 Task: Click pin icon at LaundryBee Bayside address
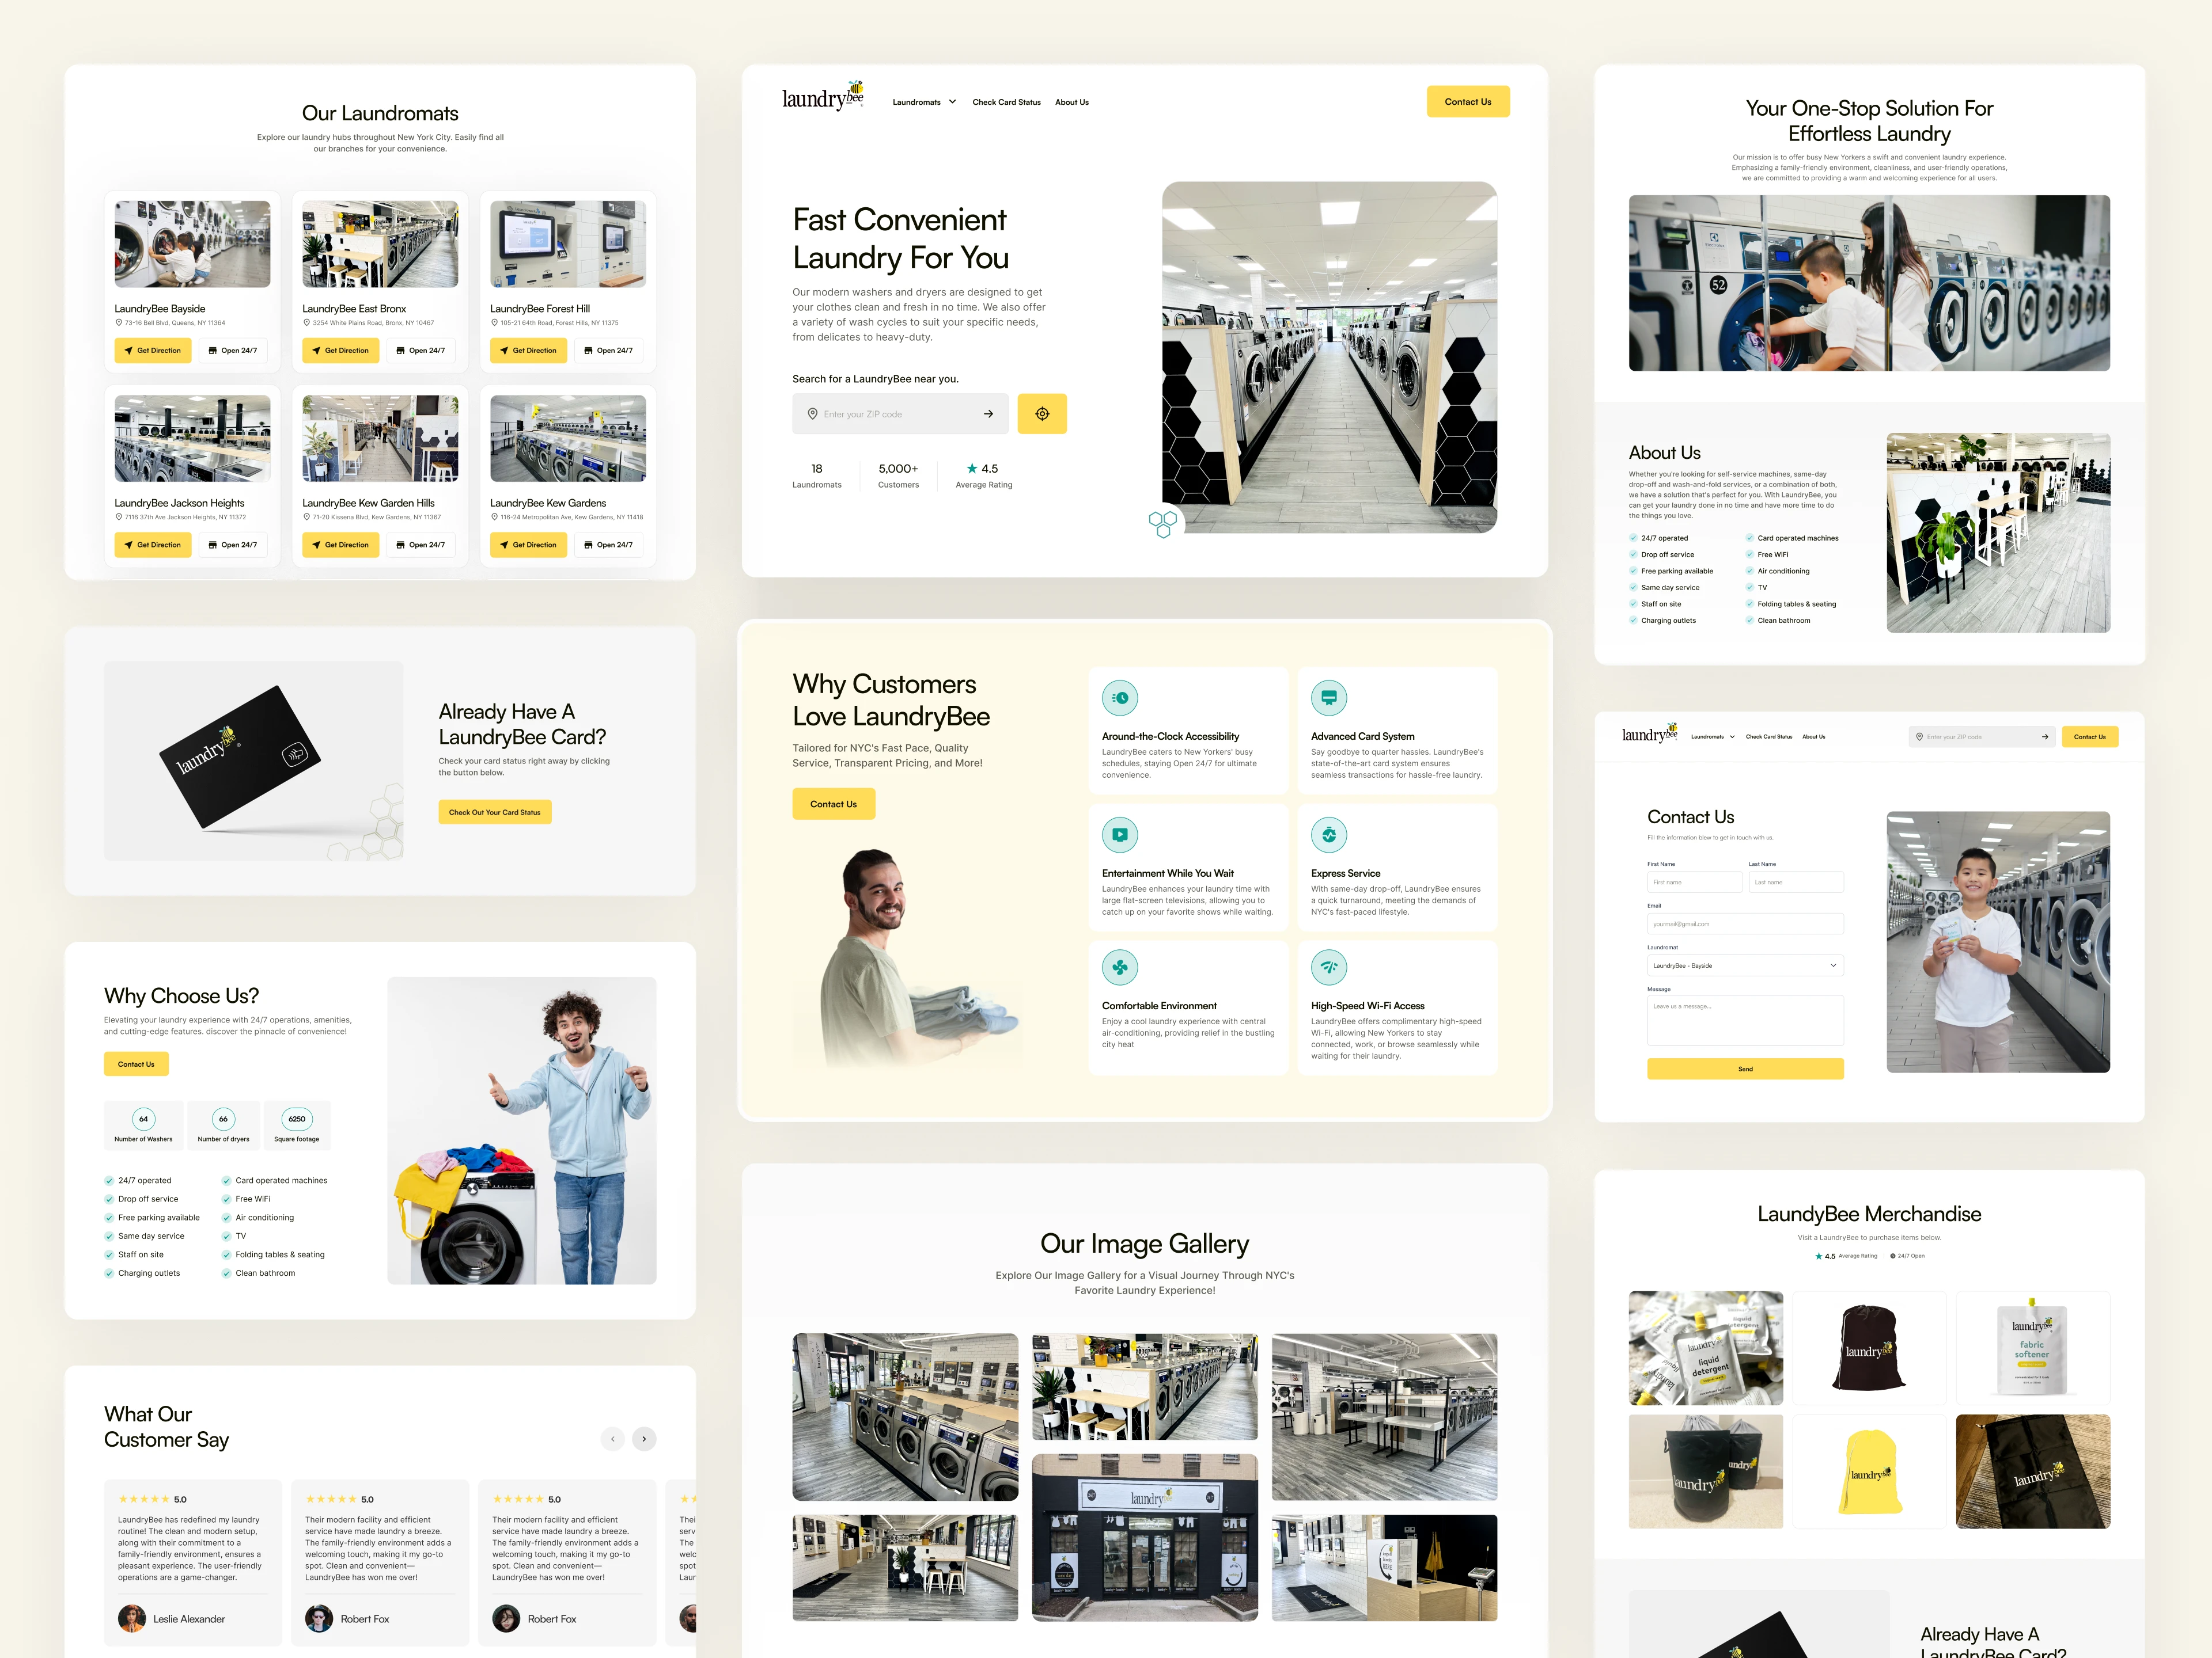pos(119,323)
